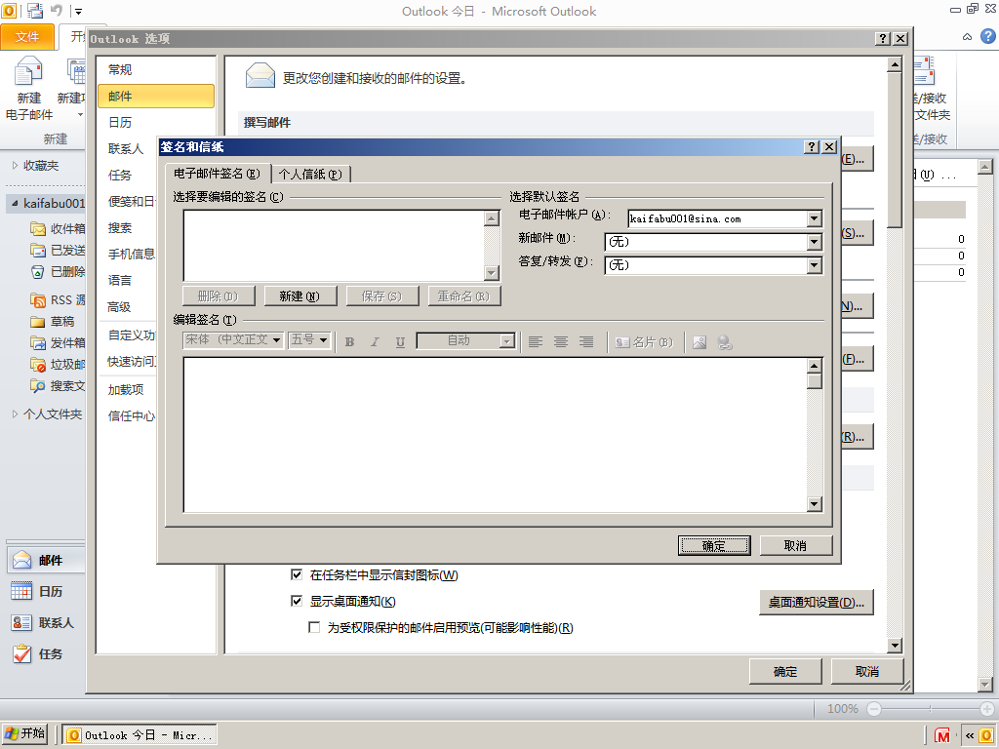Open the Windows 开始 menu
This screenshot has height=749, width=999.
(x=24, y=733)
